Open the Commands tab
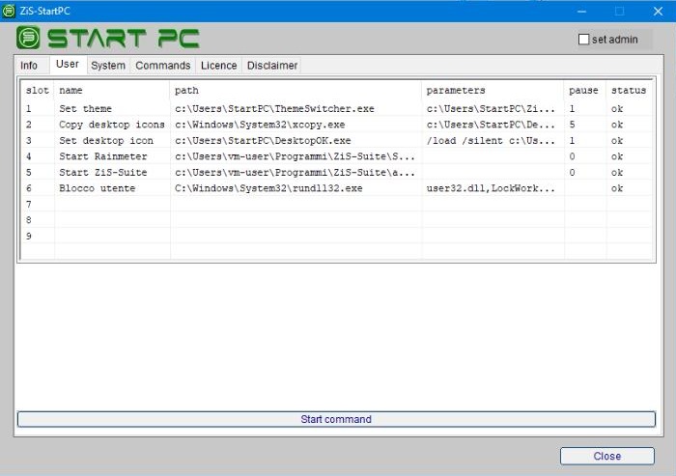 (x=162, y=66)
